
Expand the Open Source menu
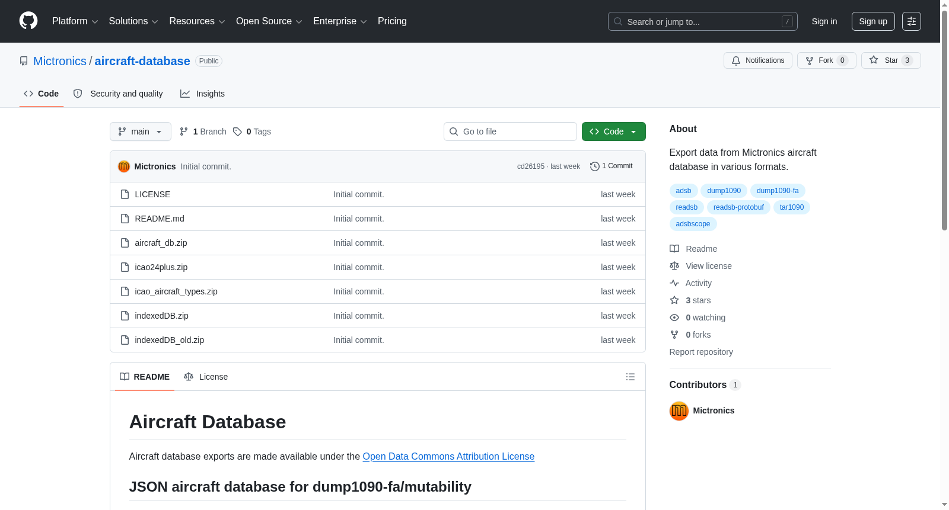(x=269, y=21)
